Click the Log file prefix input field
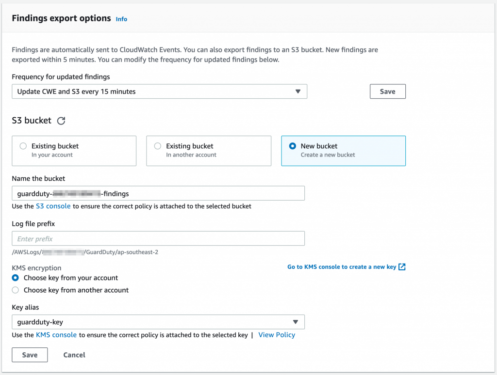Screen dimensions: 497x375 pyautogui.click(x=158, y=238)
